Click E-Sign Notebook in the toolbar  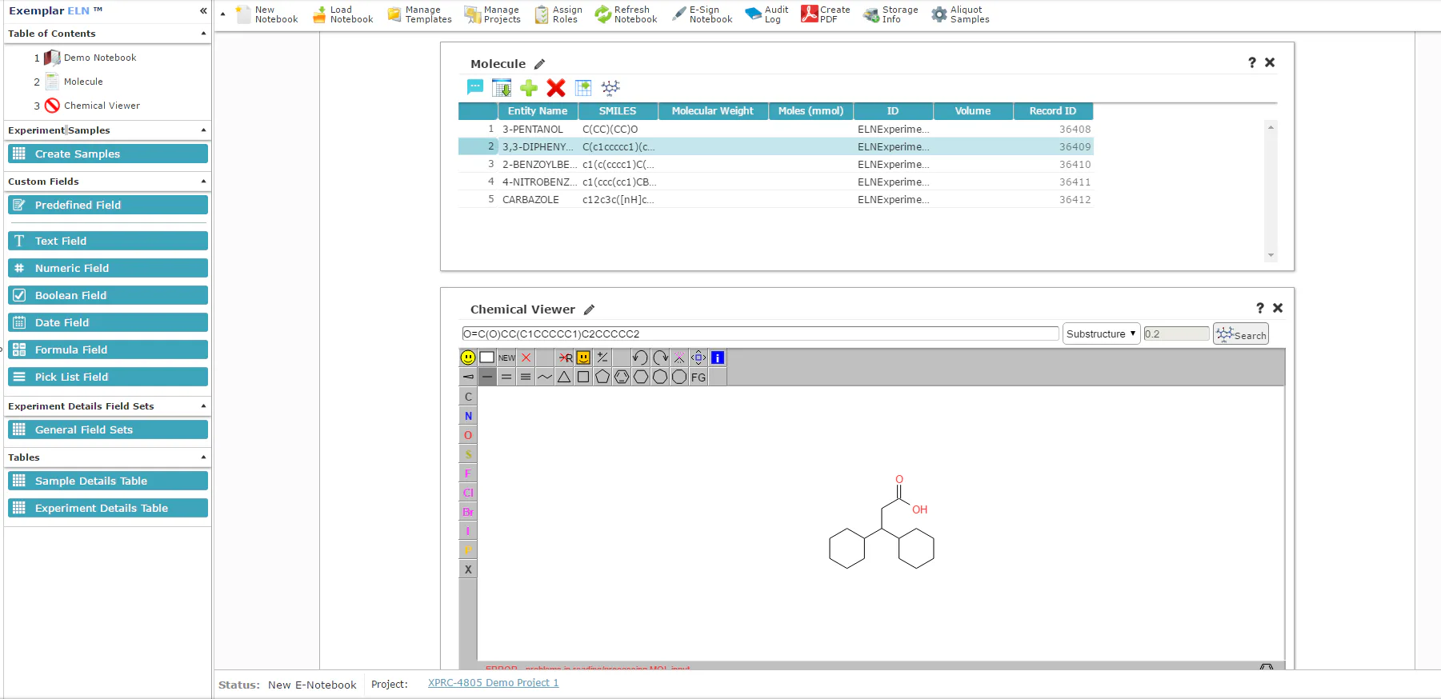pyautogui.click(x=702, y=14)
